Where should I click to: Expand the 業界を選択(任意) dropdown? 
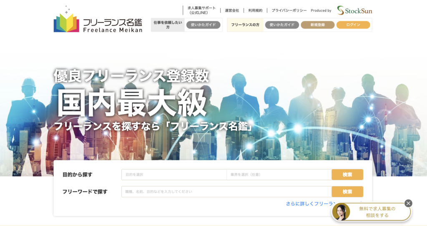tap(279, 174)
